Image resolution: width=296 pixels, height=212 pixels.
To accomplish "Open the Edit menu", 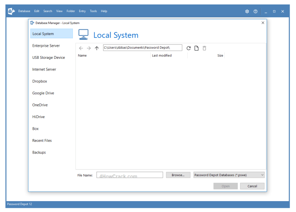I will pos(37,11).
